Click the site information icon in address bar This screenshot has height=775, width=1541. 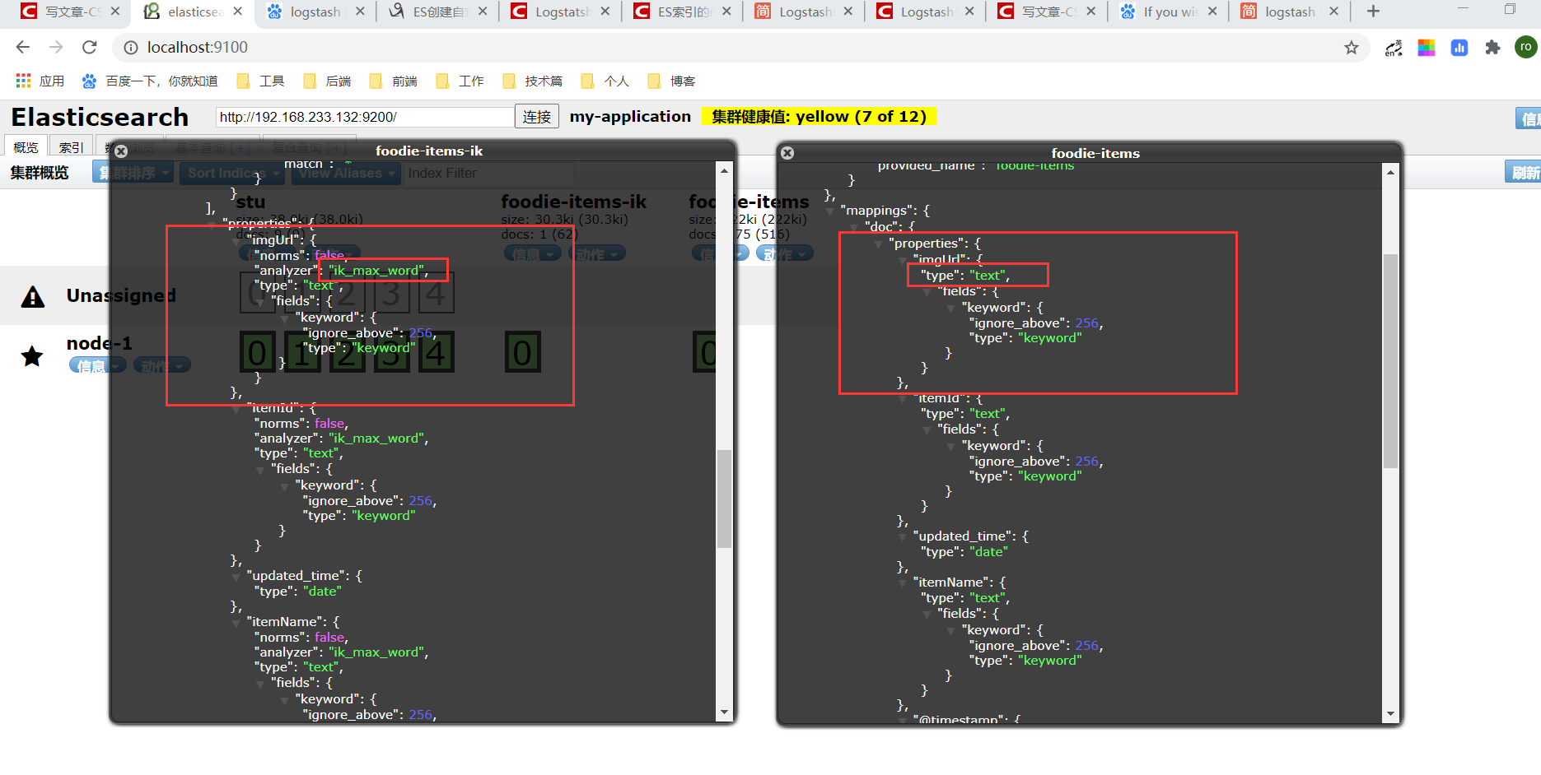click(130, 48)
